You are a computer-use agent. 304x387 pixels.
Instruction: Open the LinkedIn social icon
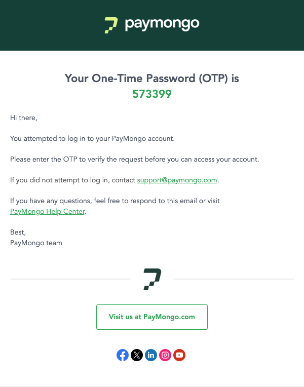tap(151, 355)
